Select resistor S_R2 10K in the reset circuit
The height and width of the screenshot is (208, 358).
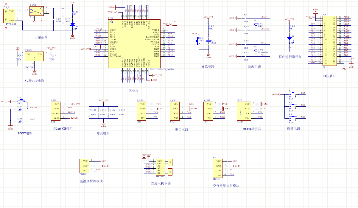click(x=208, y=28)
